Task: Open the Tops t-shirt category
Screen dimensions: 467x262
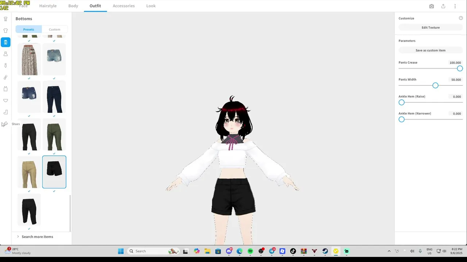Action: click(x=5, y=31)
